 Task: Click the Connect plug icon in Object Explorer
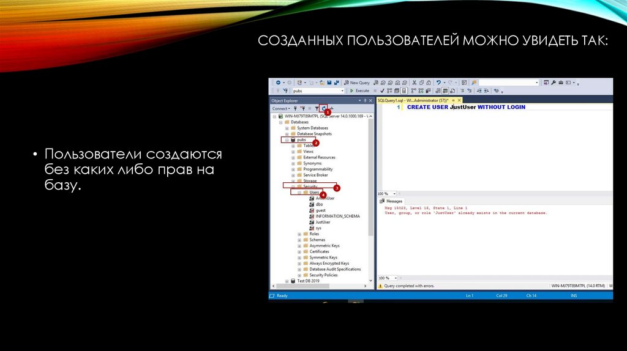click(296, 108)
